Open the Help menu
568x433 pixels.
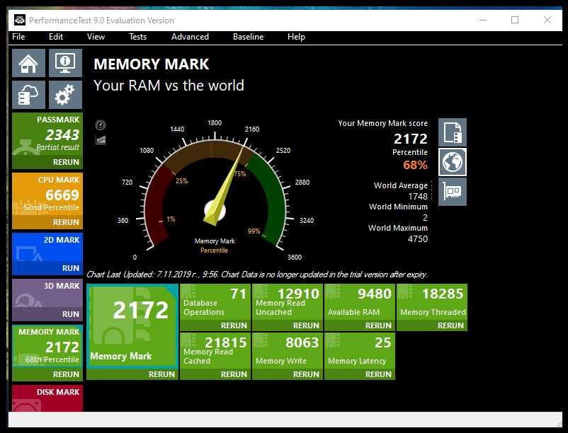(296, 37)
